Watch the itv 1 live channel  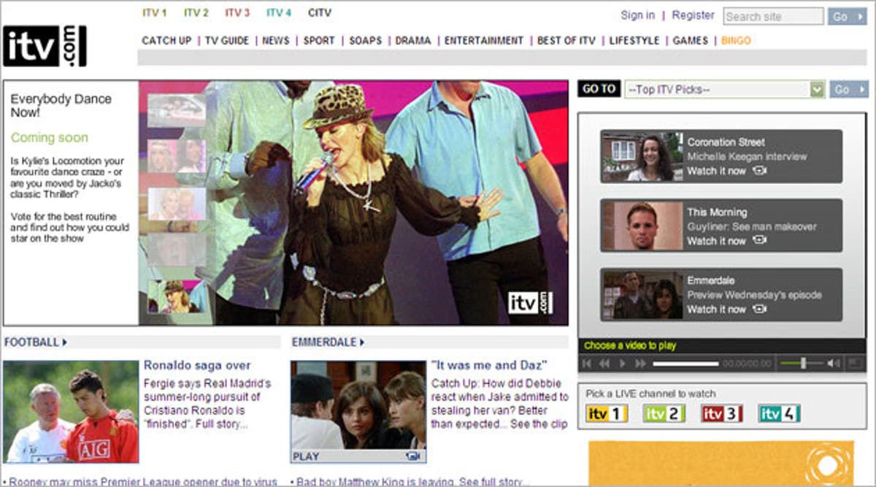606,414
